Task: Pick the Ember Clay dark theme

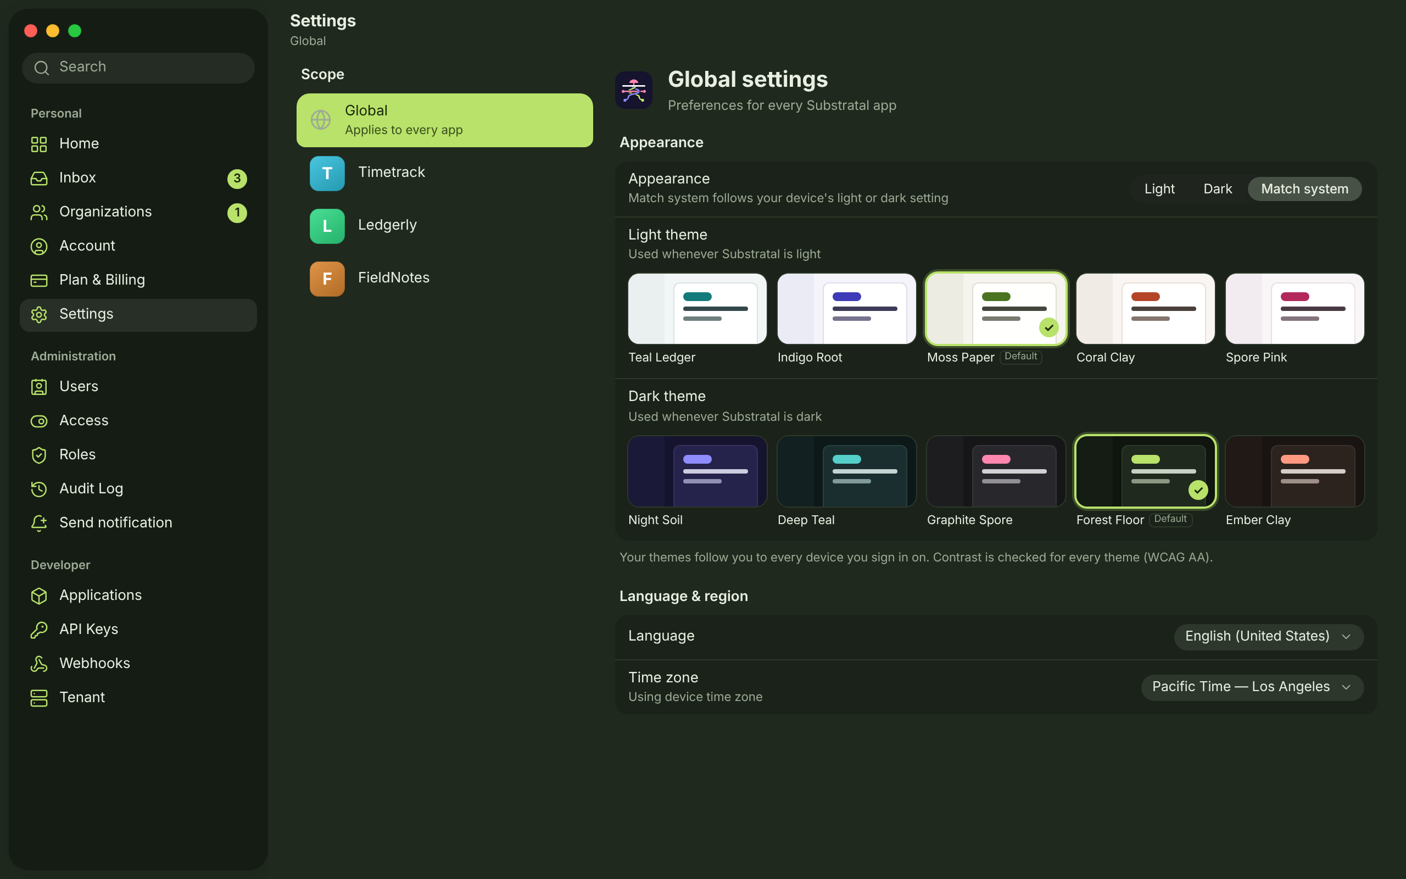Action: click(1295, 471)
